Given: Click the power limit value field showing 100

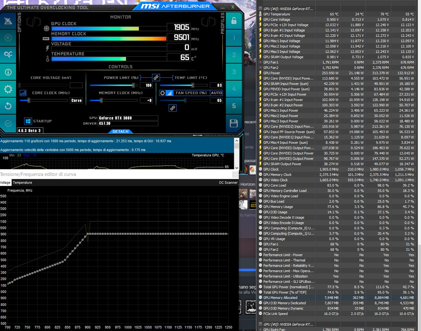Looking at the screenshot, I should pos(146,85).
